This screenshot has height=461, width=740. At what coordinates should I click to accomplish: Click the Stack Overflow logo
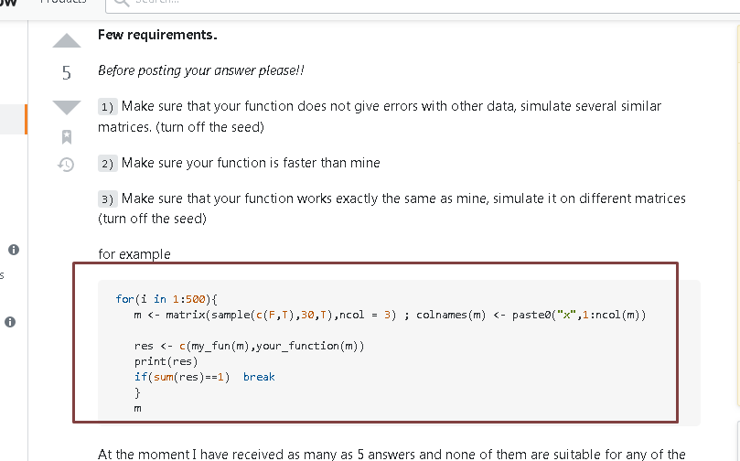click(8, 3)
